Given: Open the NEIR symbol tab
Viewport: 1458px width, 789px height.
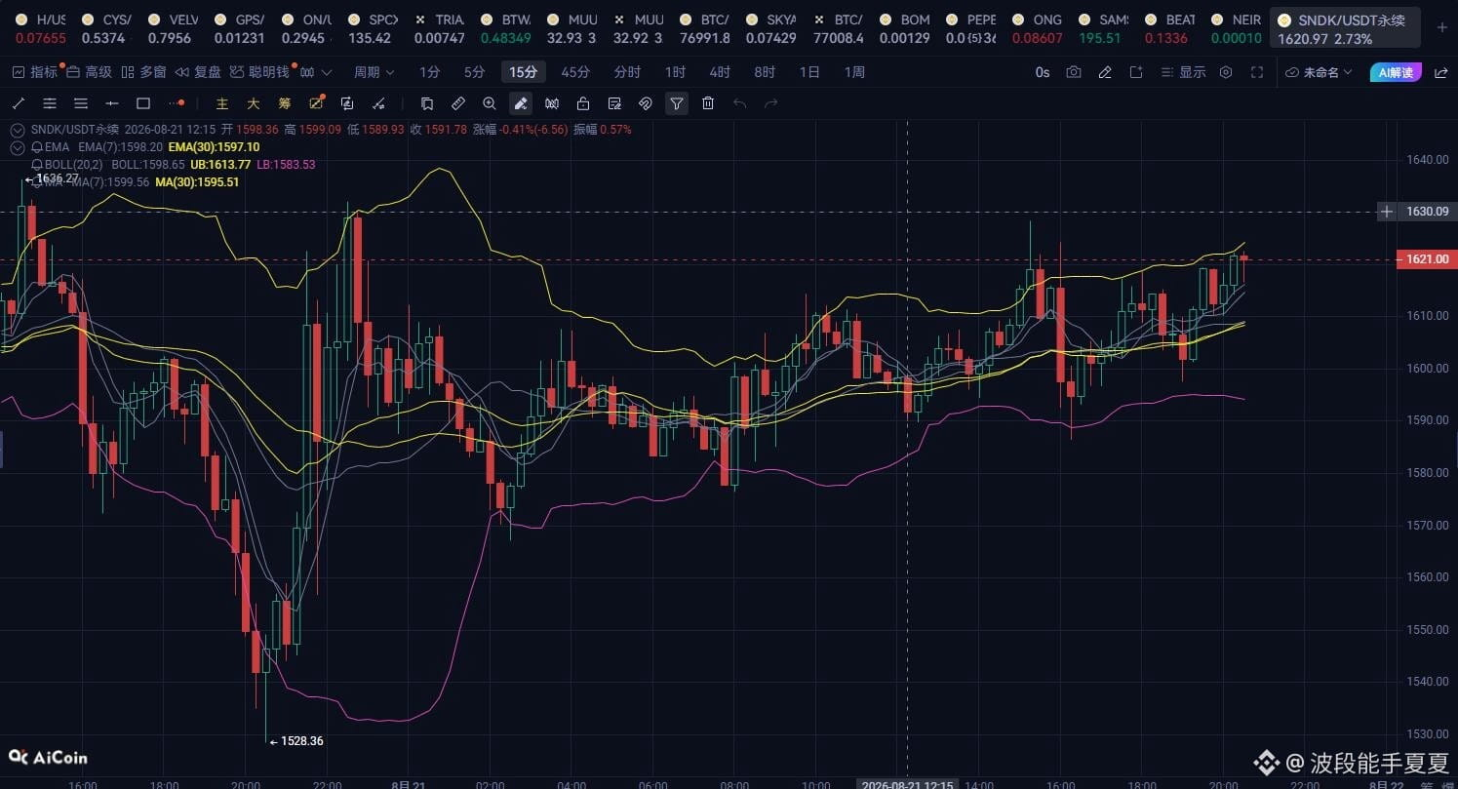Looking at the screenshot, I should [1237, 28].
